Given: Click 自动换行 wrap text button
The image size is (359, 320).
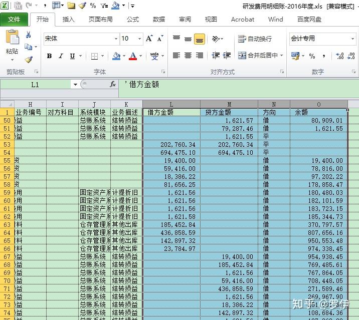Looking at the screenshot, I should coord(255,39).
